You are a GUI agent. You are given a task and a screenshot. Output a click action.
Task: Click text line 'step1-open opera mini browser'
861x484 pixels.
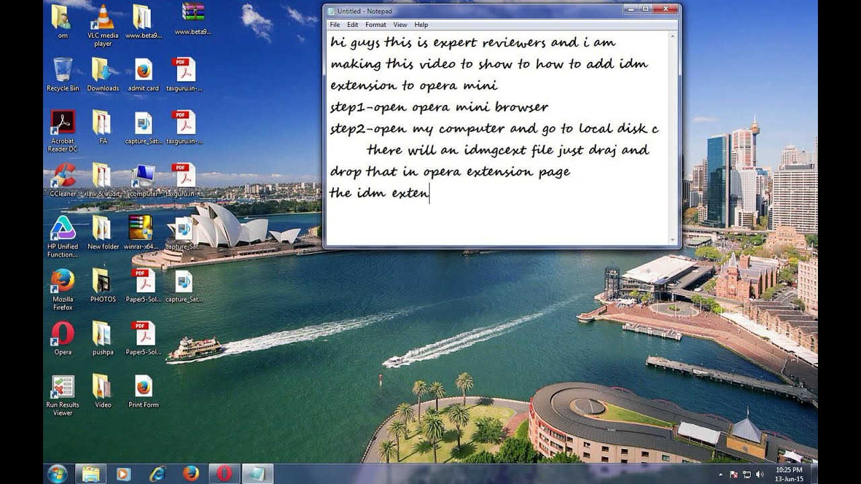coord(439,108)
